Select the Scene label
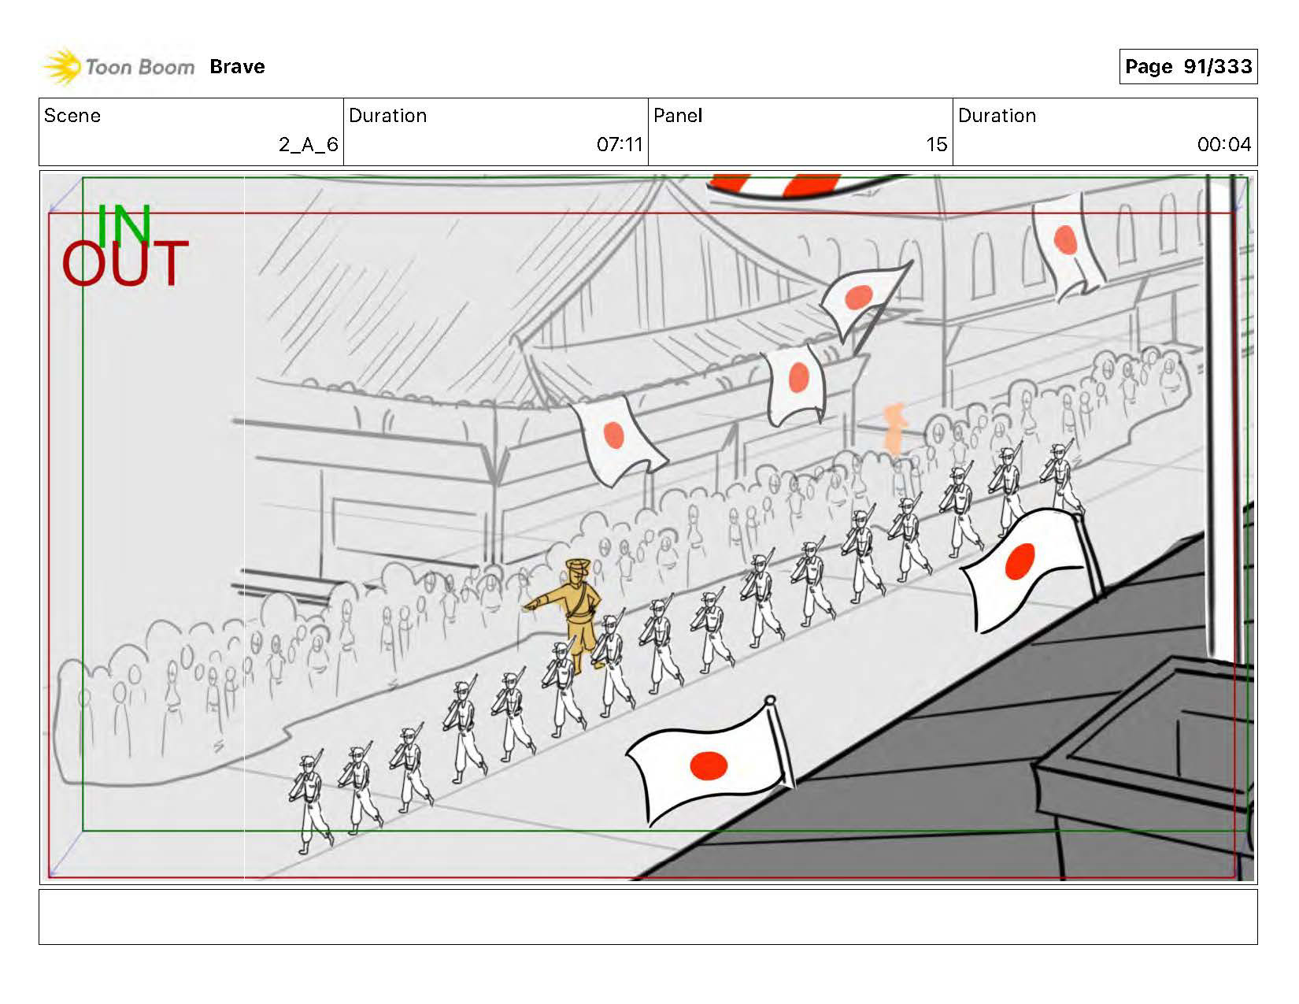The height and width of the screenshot is (1004, 1299). pos(72,116)
